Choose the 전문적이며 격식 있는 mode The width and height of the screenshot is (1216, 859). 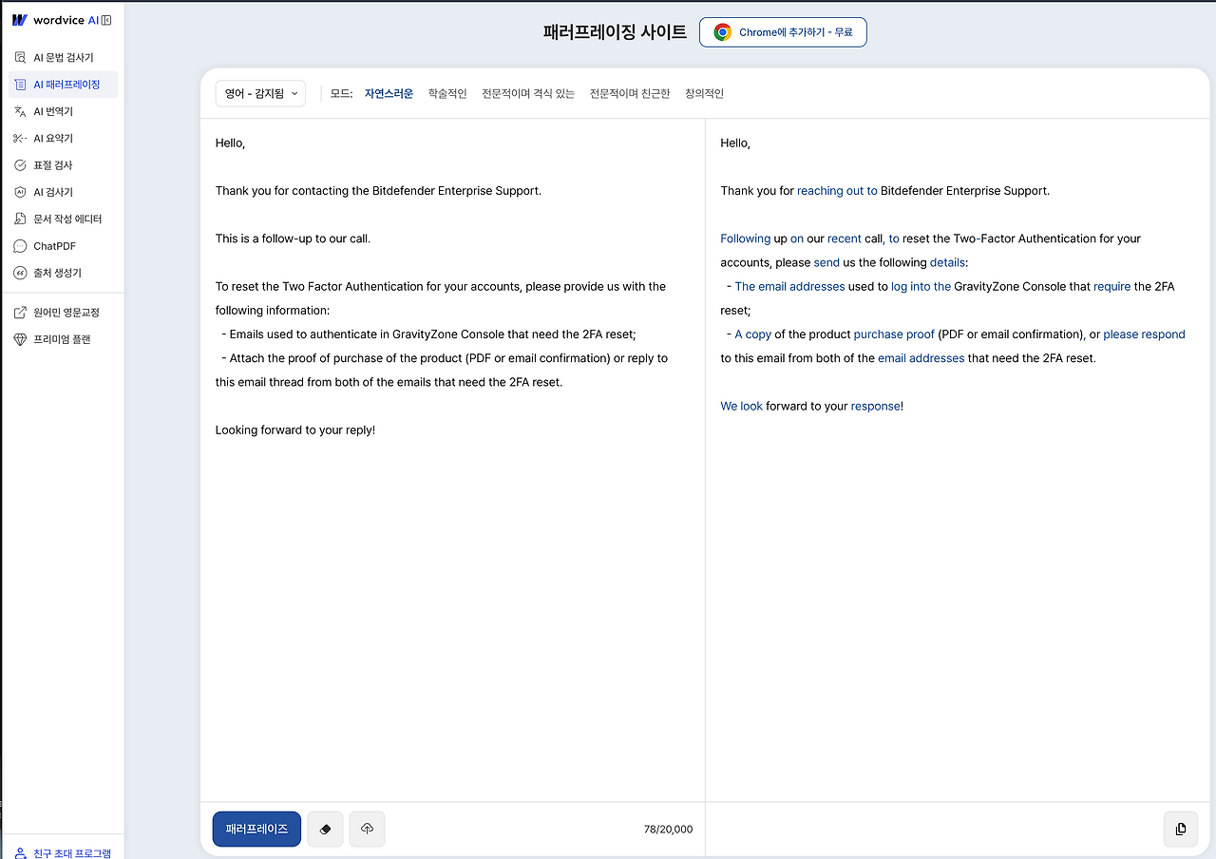click(x=528, y=93)
